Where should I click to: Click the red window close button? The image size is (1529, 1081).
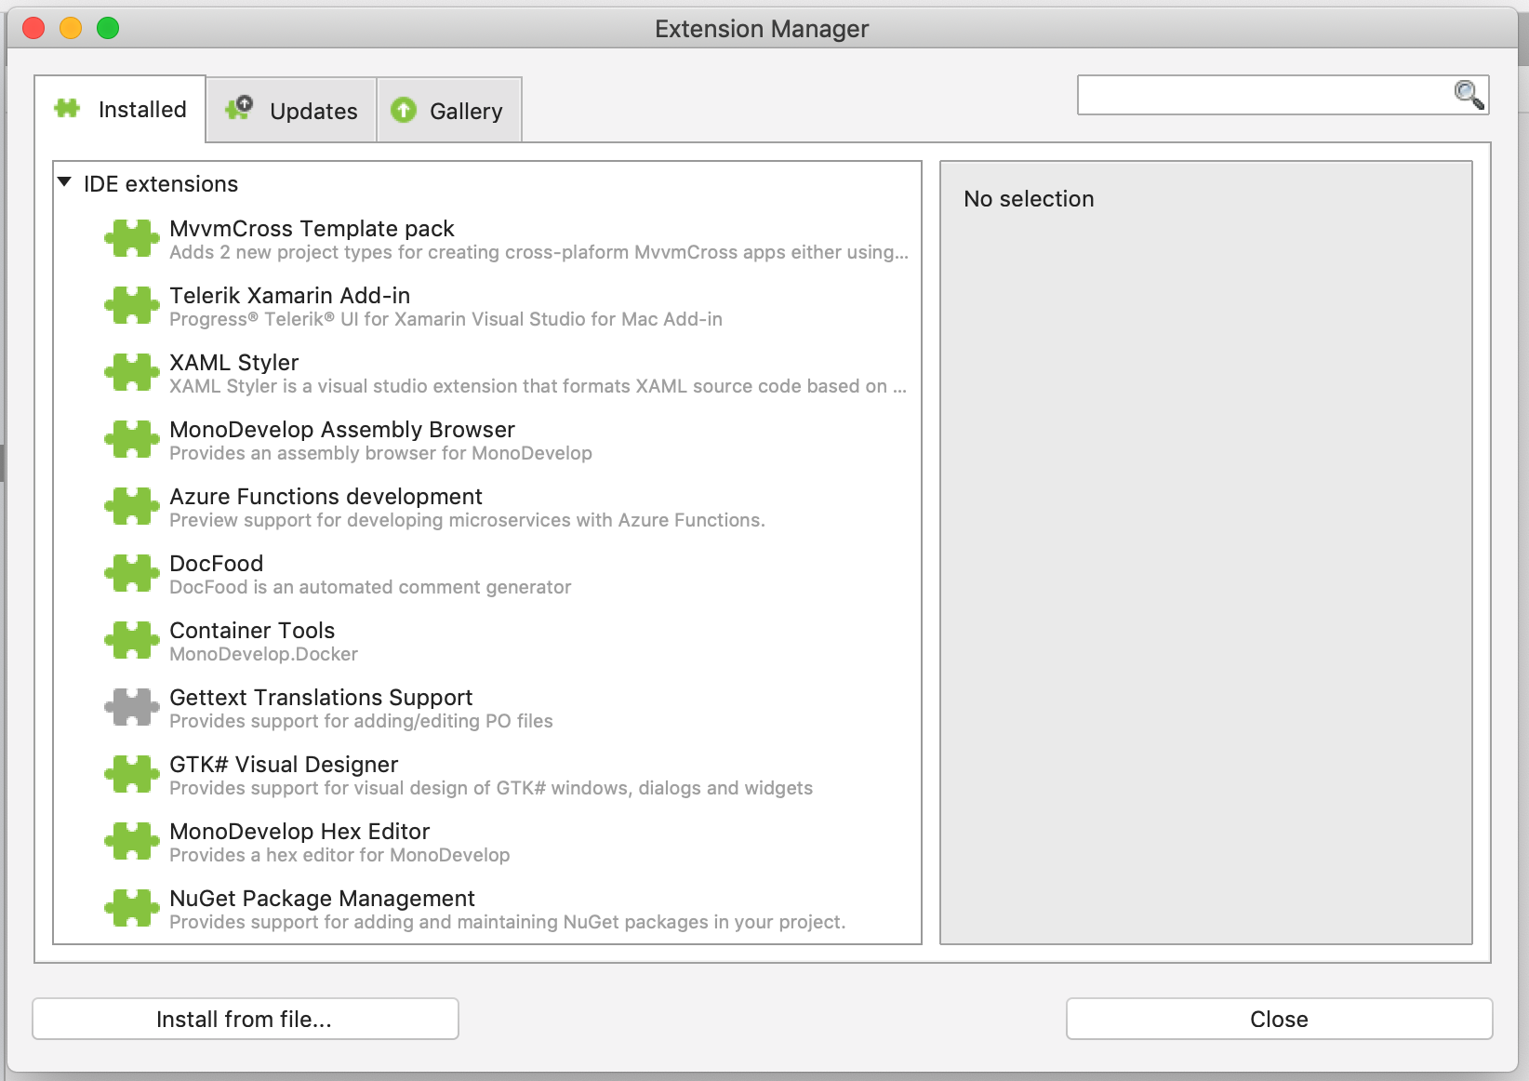coord(33,28)
